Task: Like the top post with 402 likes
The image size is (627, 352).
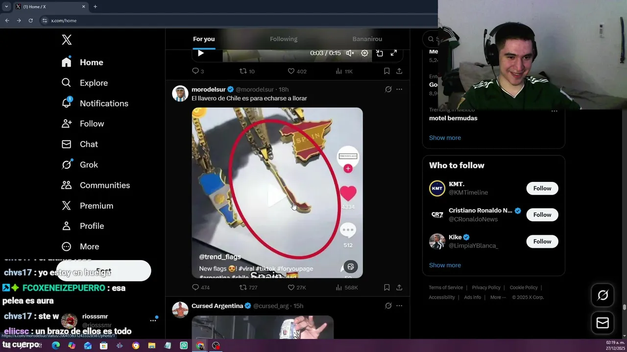Action: [296, 71]
